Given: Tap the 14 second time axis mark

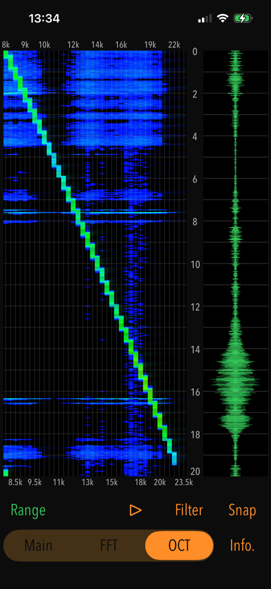Looking at the screenshot, I should click(x=194, y=349).
